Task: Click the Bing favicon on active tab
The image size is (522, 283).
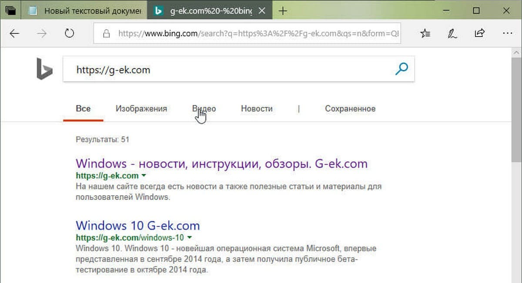Action: coord(159,11)
